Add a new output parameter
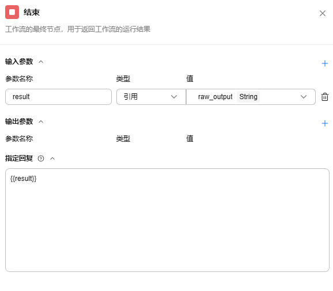The height and width of the screenshot is (291, 333). point(325,123)
